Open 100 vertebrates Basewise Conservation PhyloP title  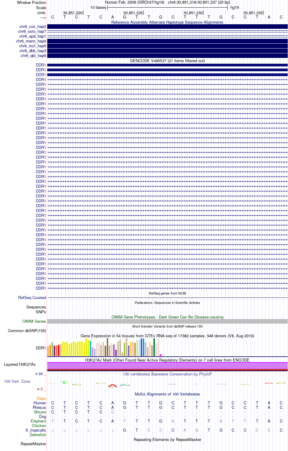coord(167,374)
